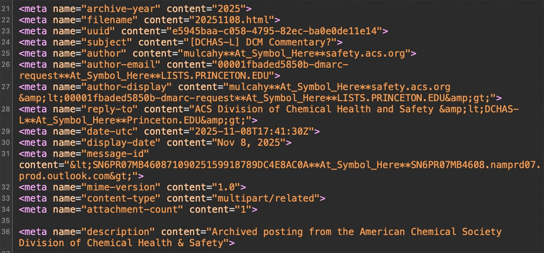Click line number 23 in the gutter
Image resolution: width=544 pixels, height=253 pixels.
[5, 31]
